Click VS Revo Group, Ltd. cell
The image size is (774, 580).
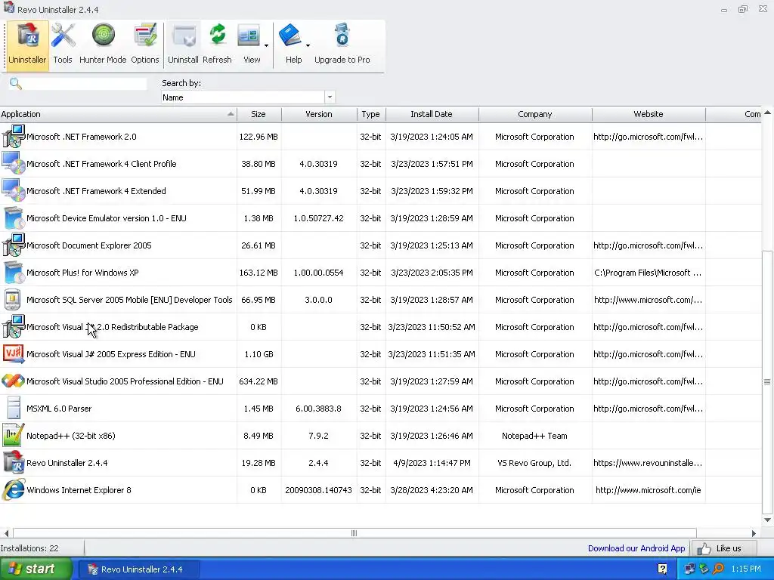534,463
